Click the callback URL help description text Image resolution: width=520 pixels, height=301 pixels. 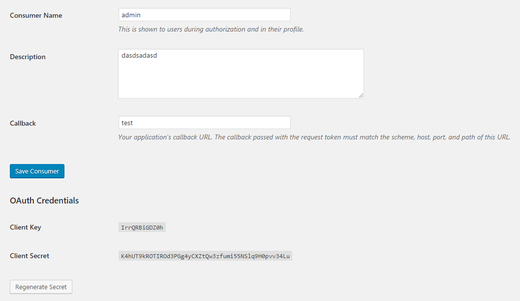[314, 137]
